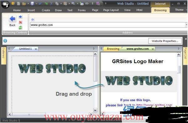Click the editor vertical scrollbar down arrow
Viewport: 188px width, 123px height.
[x=95, y=110]
